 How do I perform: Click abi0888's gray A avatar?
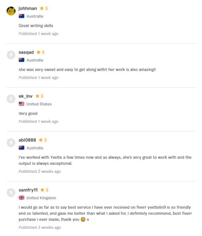(11, 142)
